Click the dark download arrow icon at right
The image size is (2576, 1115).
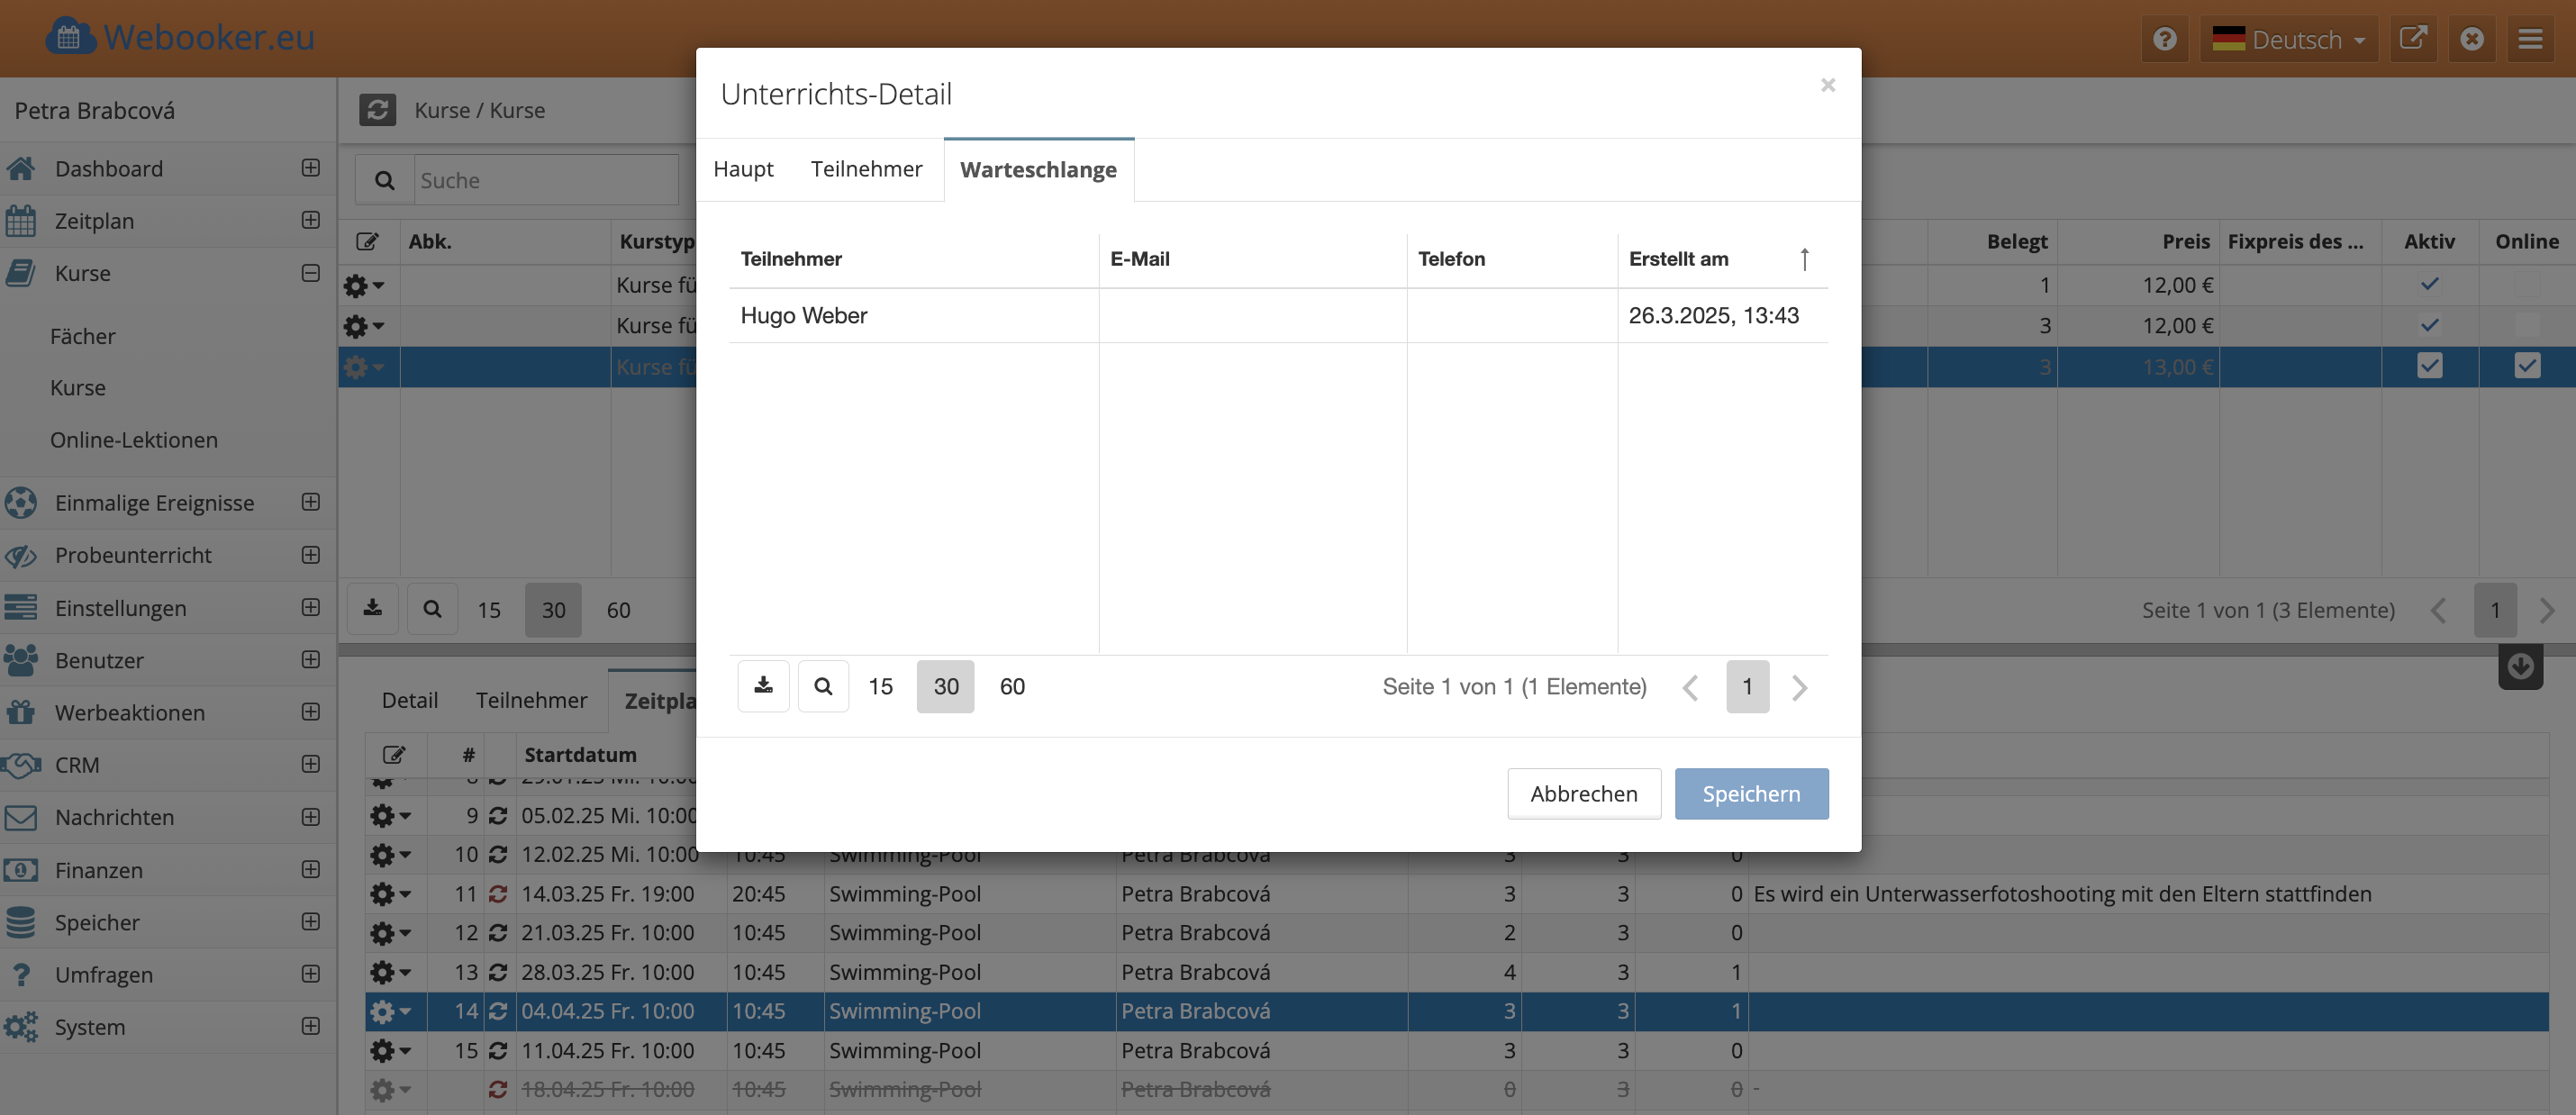click(x=2520, y=666)
